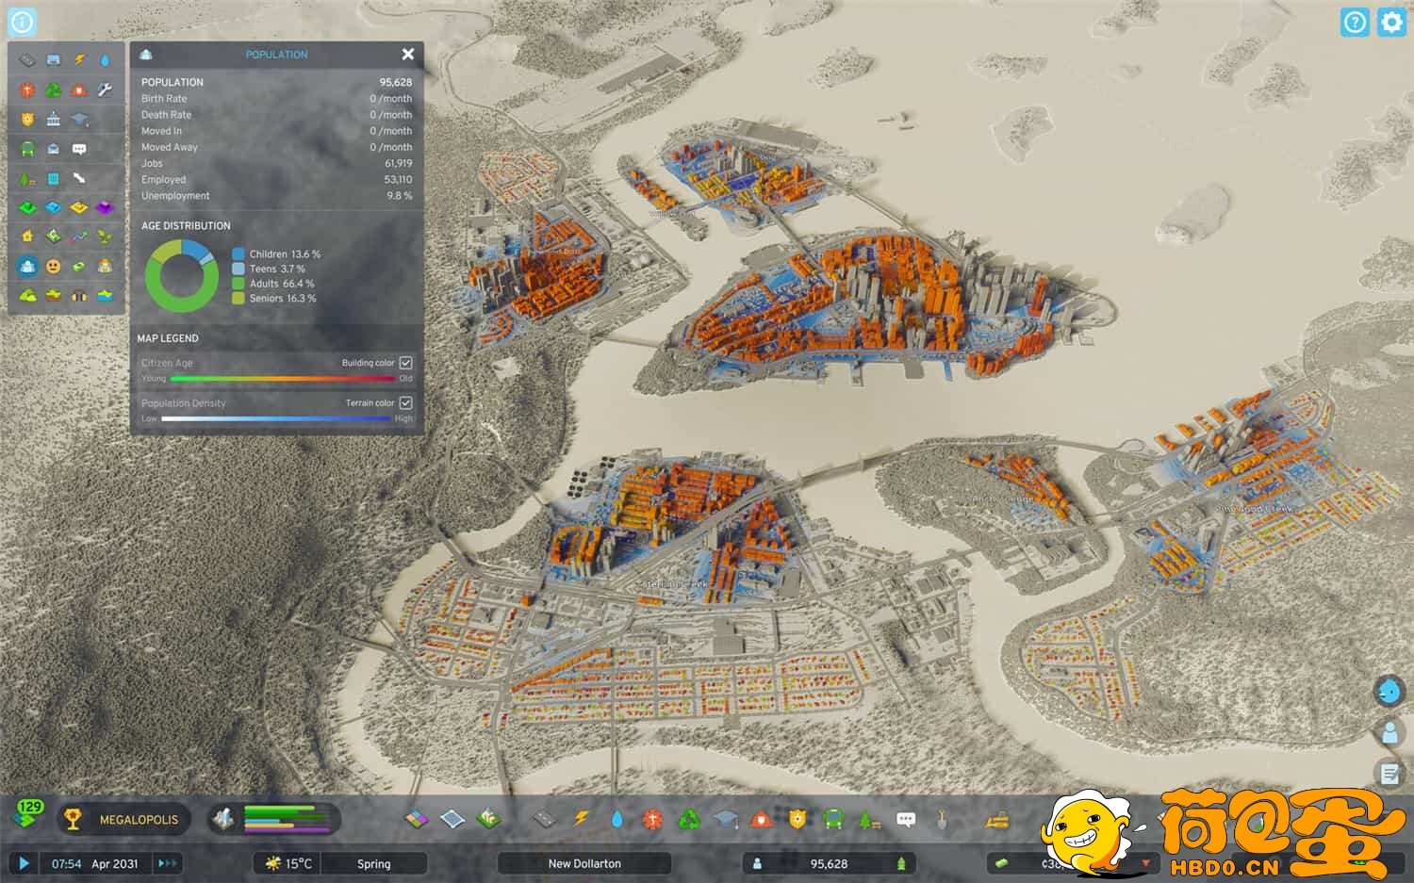This screenshot has height=883, width=1414.
Task: Click the POPULATION panel title
Action: coord(276,55)
